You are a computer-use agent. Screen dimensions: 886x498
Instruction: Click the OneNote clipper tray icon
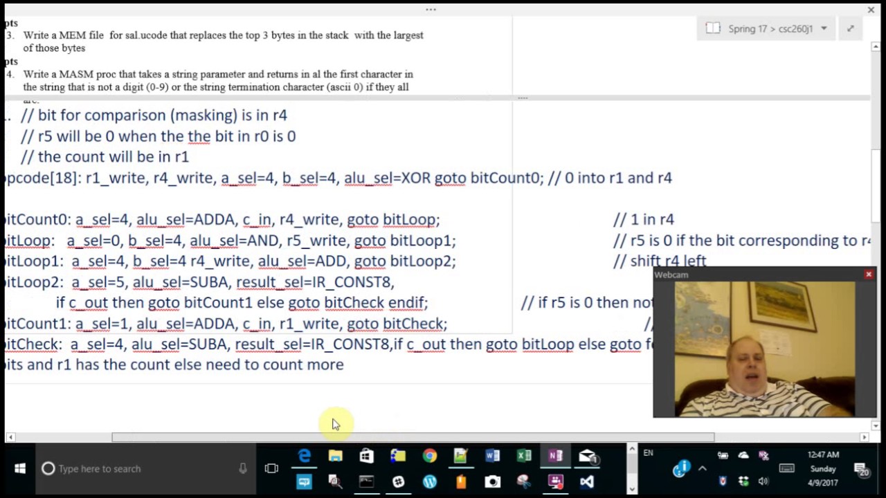tap(763, 455)
